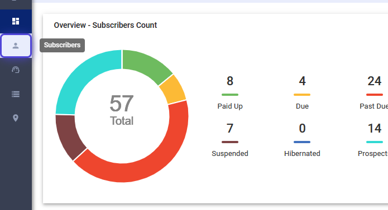This screenshot has height=210, width=388.
Task: Click the 57 Total center label
Action: pyautogui.click(x=122, y=110)
